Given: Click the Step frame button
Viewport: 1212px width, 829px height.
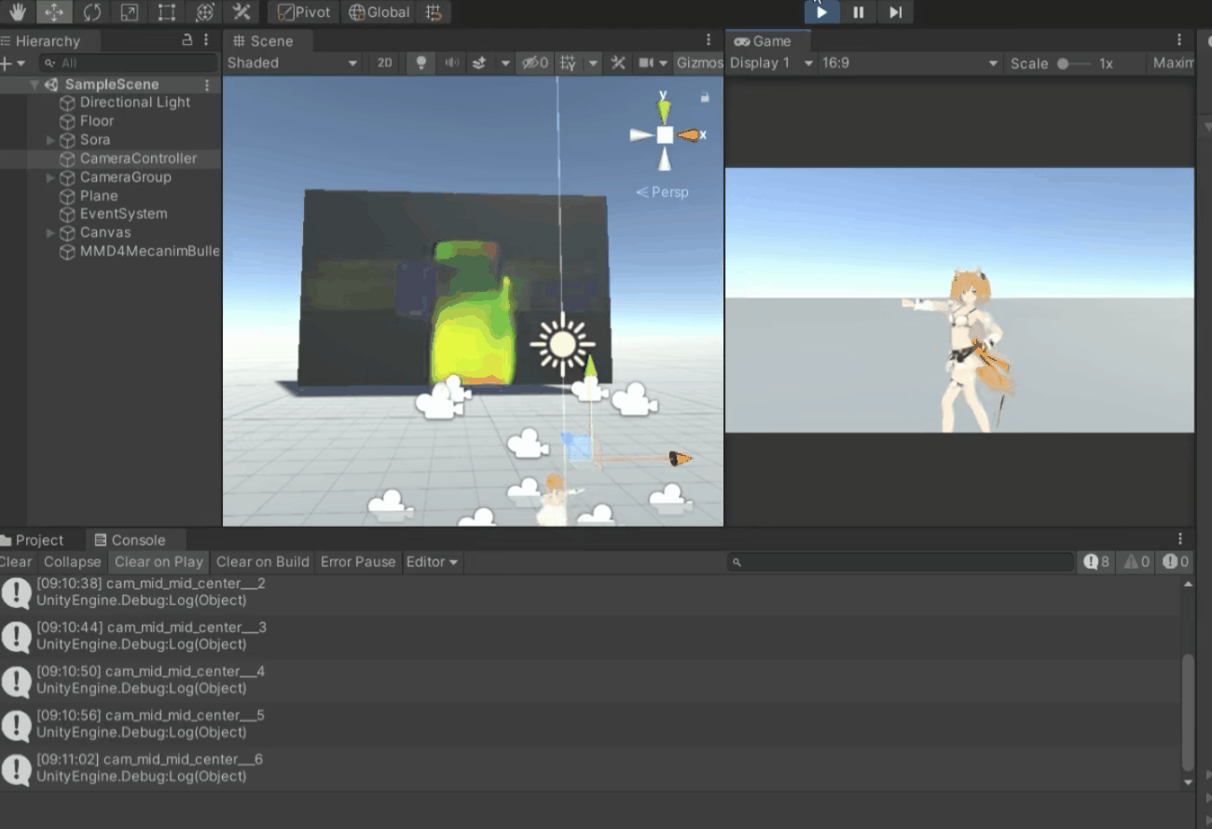Looking at the screenshot, I should [x=895, y=12].
